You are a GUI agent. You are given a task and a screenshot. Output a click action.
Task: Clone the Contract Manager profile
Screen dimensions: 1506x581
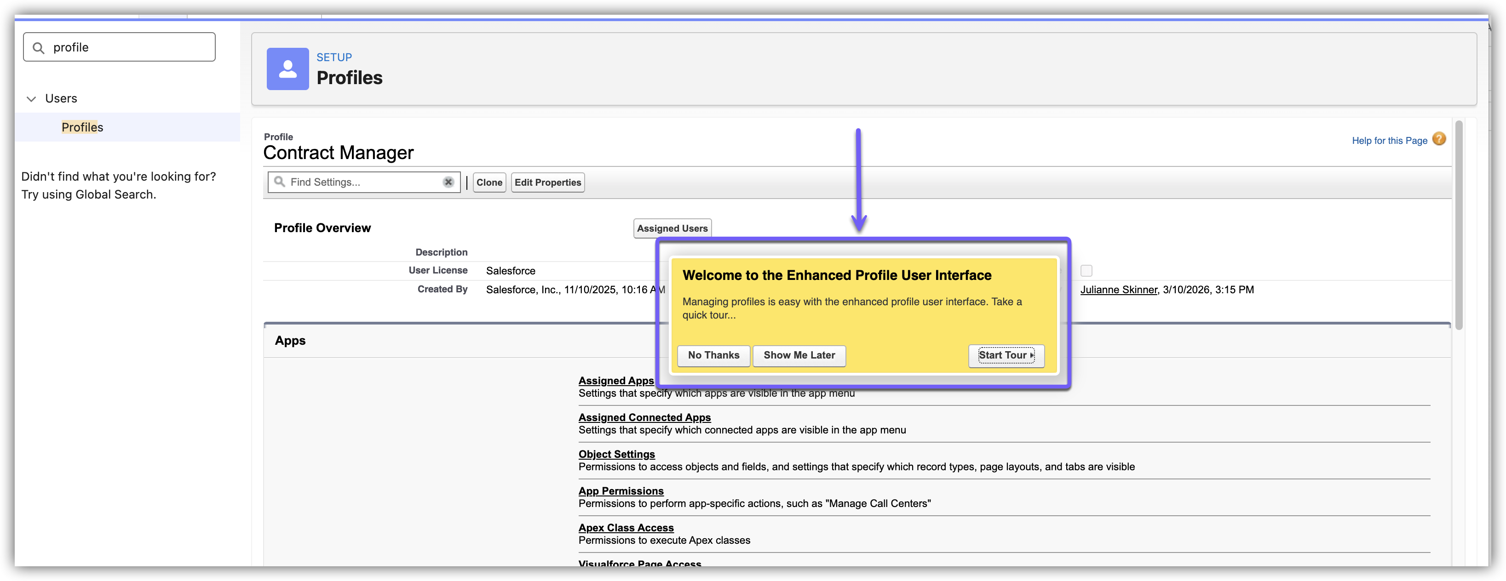[x=489, y=182]
